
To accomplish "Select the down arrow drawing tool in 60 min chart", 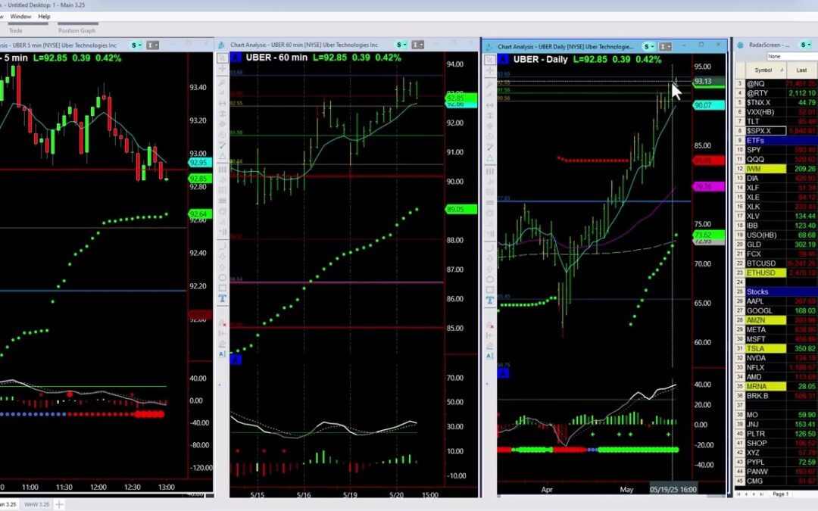I will pyautogui.click(x=223, y=257).
